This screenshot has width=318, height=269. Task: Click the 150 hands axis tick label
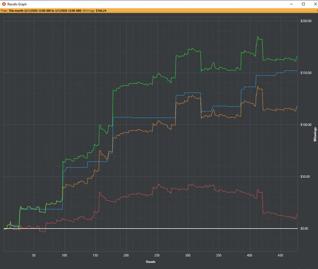pos(95,255)
